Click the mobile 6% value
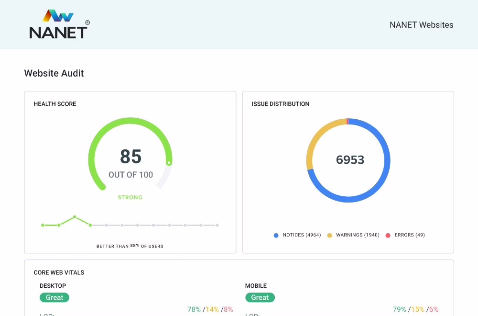The width and height of the screenshot is (478, 316). point(434,309)
